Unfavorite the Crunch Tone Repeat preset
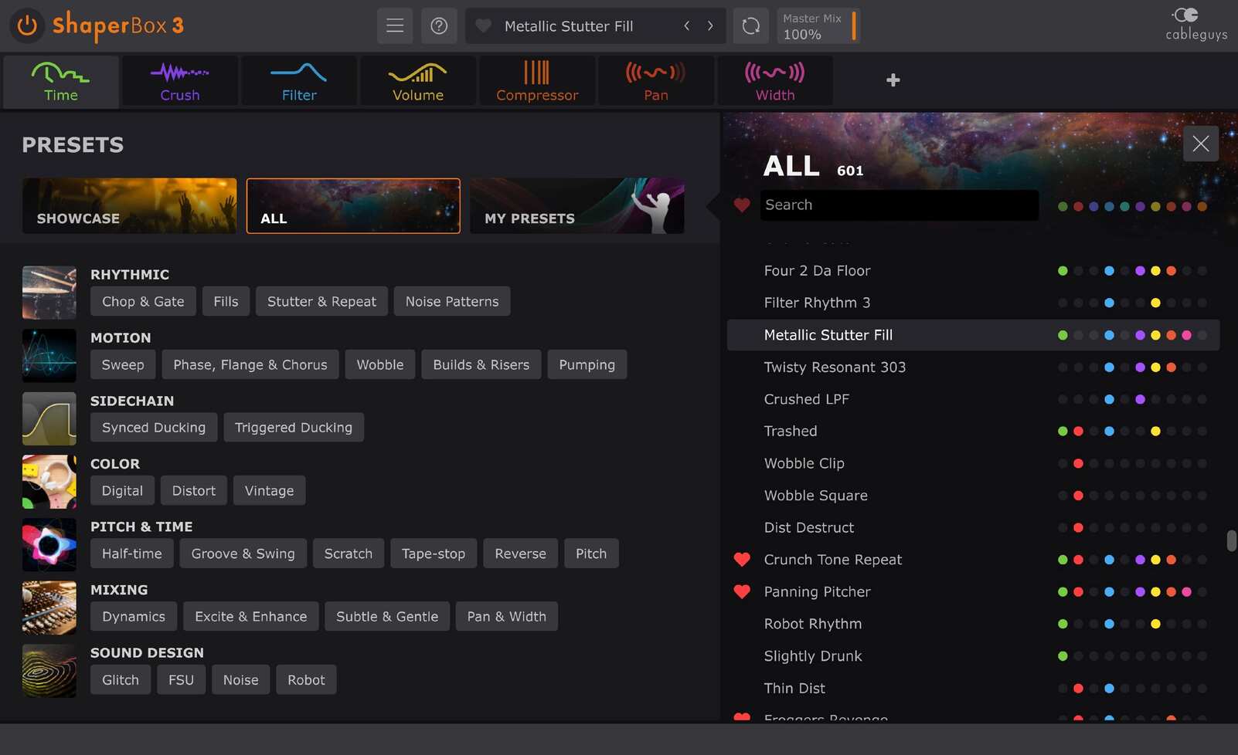This screenshot has height=755, width=1238. click(x=742, y=560)
